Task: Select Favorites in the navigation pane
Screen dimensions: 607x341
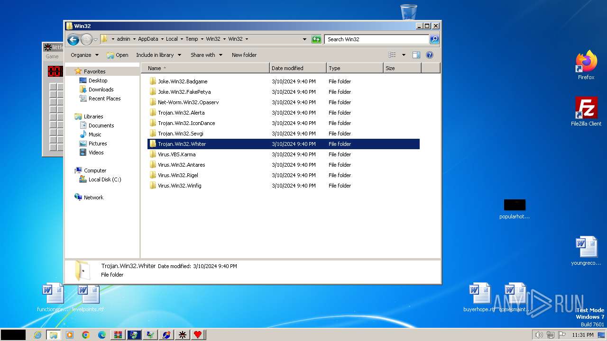Action: (x=94, y=72)
